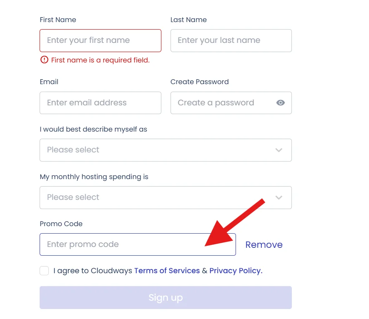Viewport: 369px width, 319px height.
Task: Click the Sign up button
Action: click(166, 297)
